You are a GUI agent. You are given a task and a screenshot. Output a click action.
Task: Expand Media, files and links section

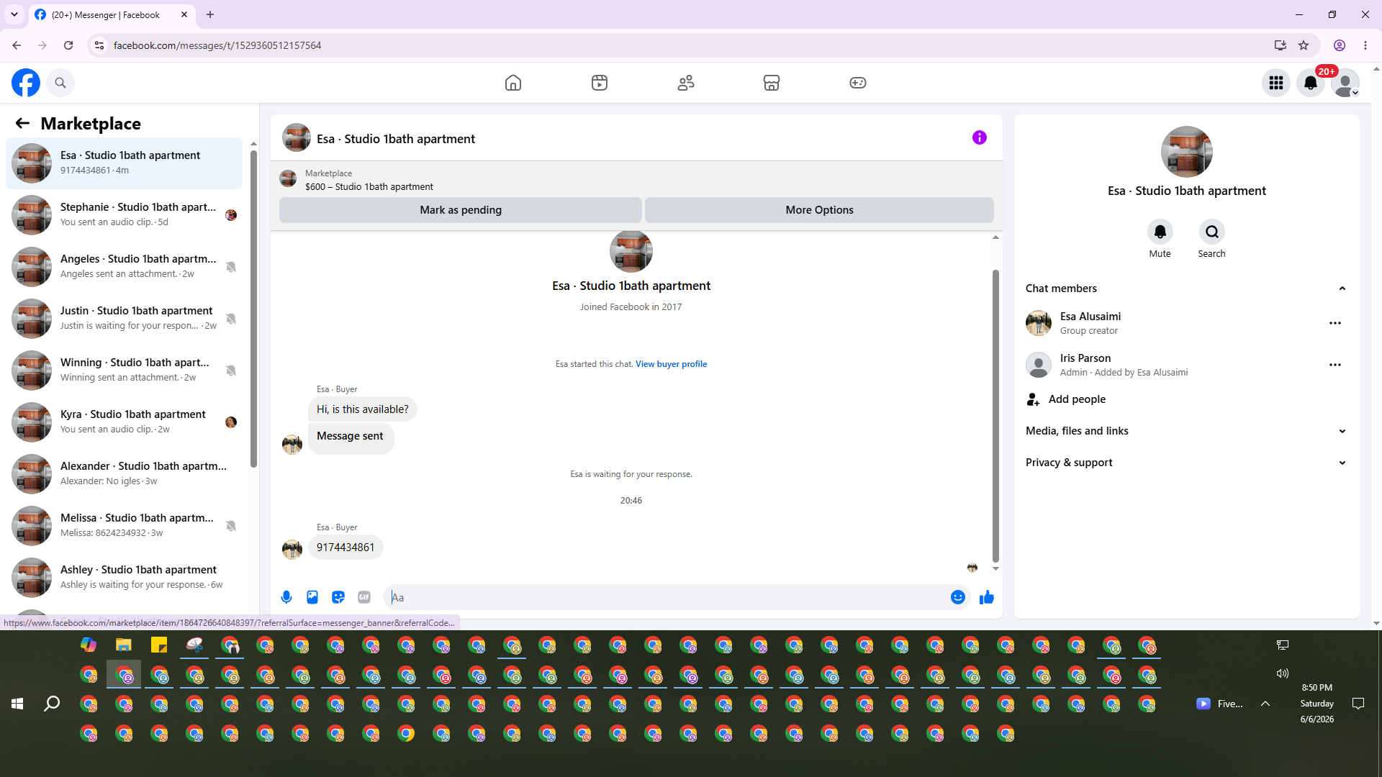pos(1185,431)
